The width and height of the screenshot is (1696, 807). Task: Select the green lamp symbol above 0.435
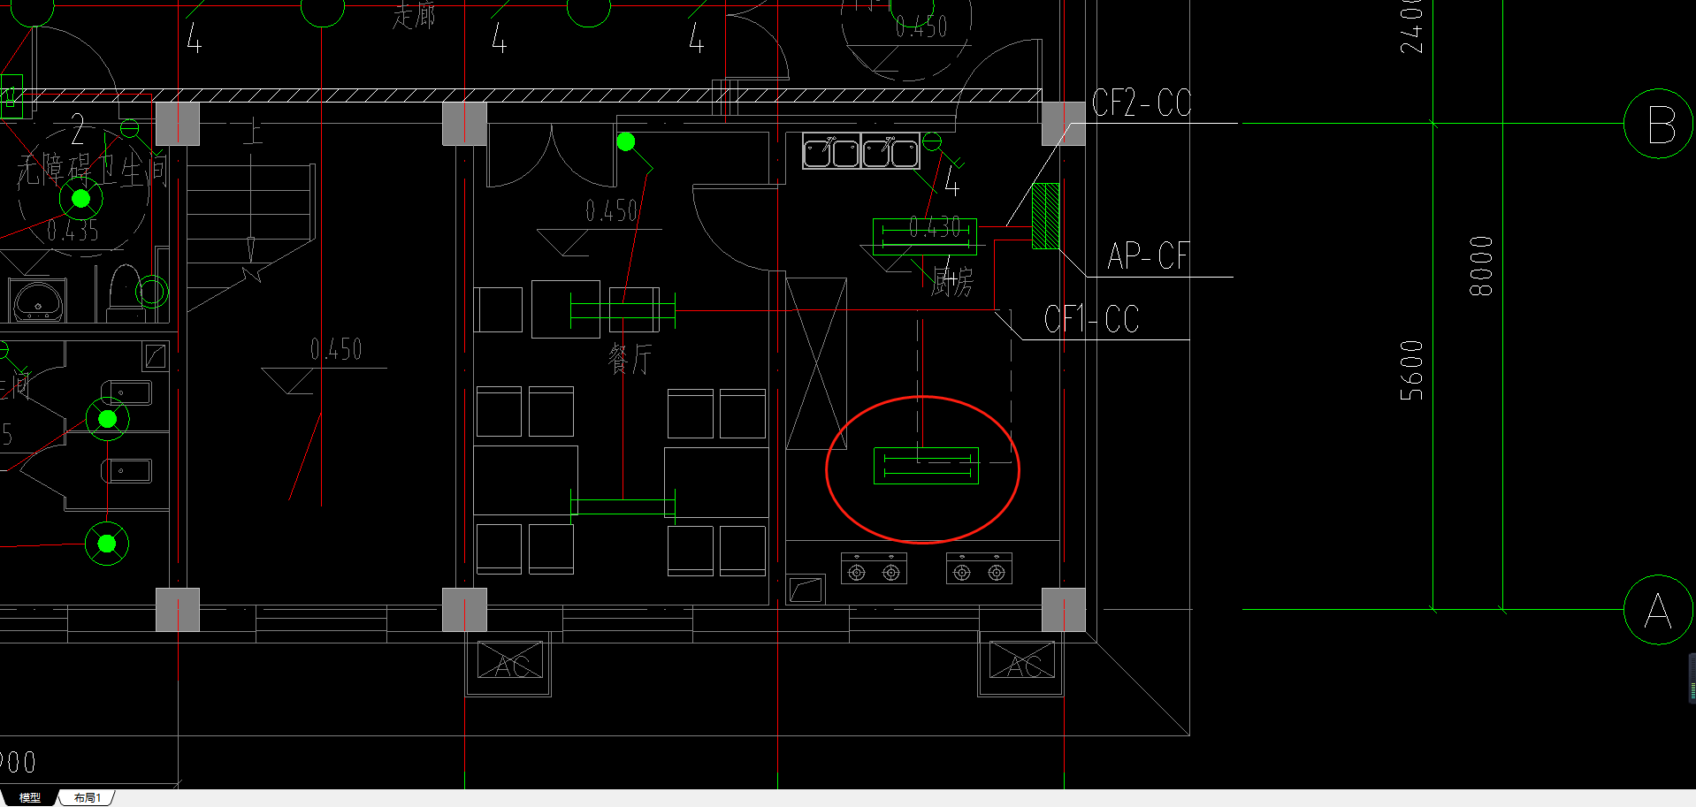(81, 199)
